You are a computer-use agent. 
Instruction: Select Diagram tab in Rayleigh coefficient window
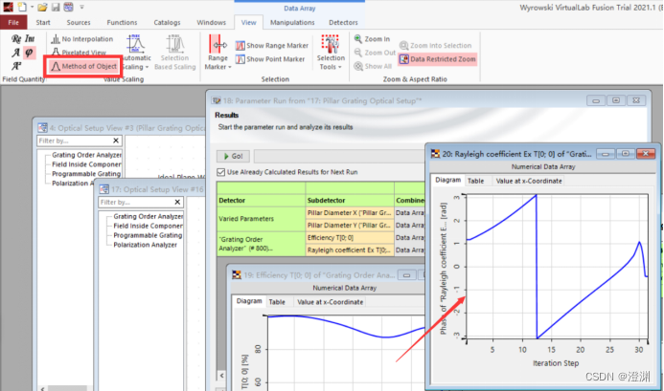pos(448,180)
